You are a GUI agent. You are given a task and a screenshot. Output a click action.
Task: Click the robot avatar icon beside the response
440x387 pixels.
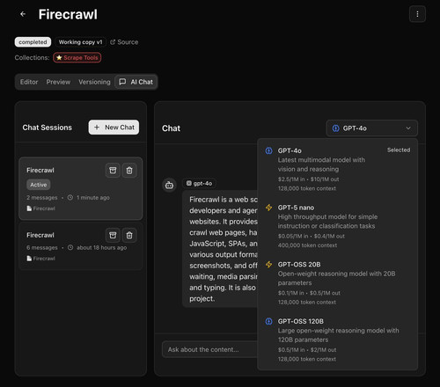(x=169, y=185)
